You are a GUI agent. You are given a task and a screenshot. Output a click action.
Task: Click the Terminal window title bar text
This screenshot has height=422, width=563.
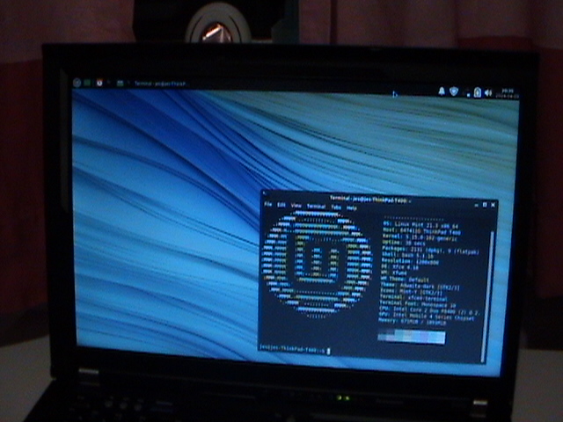pyautogui.click(x=369, y=200)
